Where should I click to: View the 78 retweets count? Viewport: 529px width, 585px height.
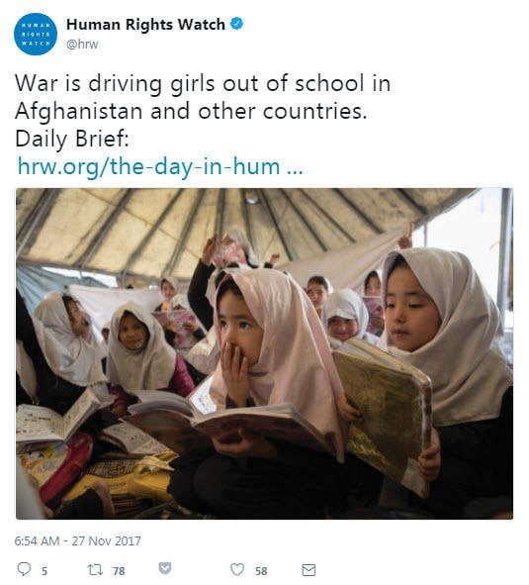coord(119,571)
